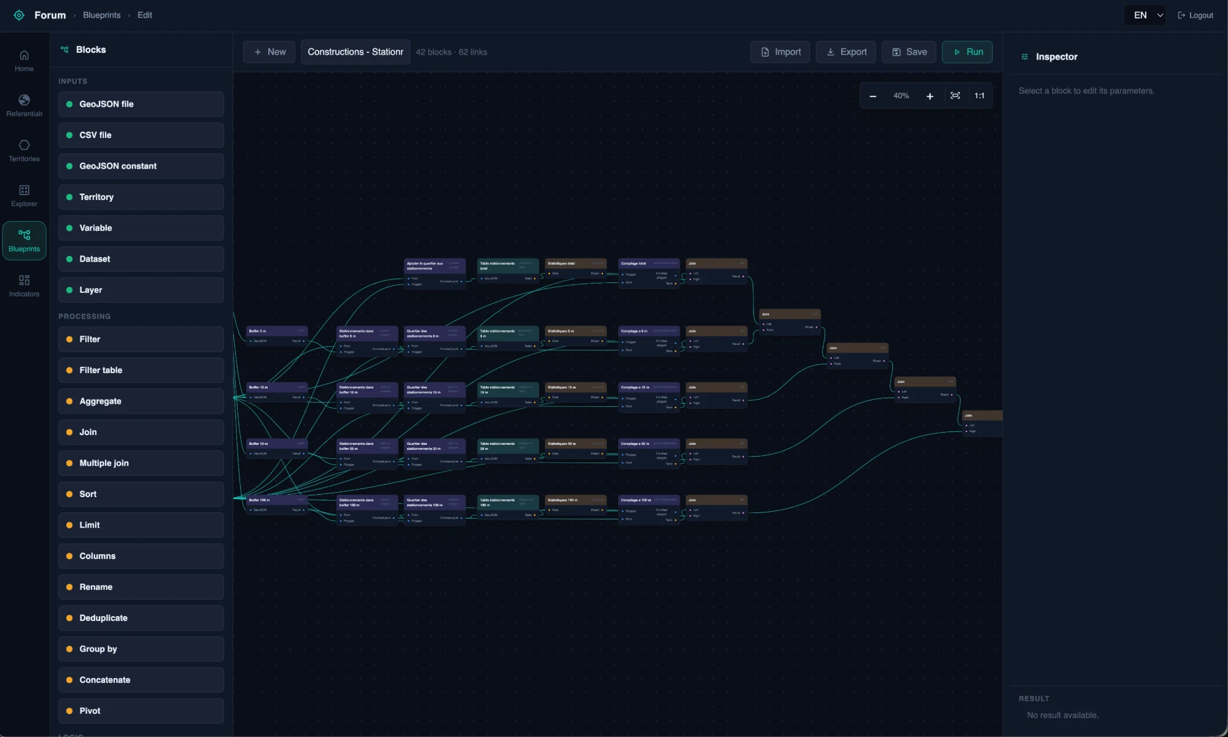This screenshot has height=737, width=1228.
Task: Select the 'Statistiques 15 m' node
Action: click(576, 392)
